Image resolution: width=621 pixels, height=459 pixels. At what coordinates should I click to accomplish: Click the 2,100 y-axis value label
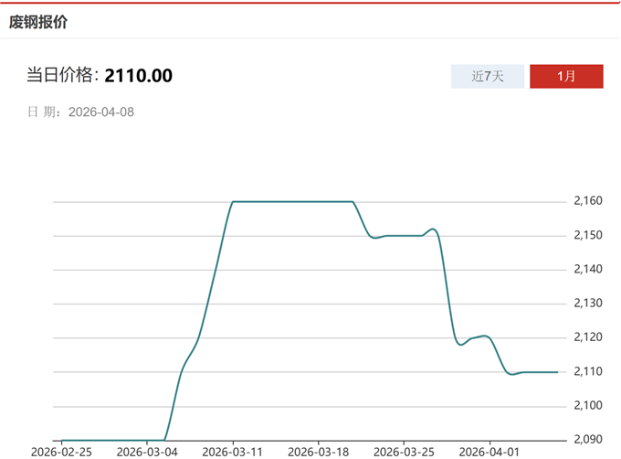tap(589, 405)
